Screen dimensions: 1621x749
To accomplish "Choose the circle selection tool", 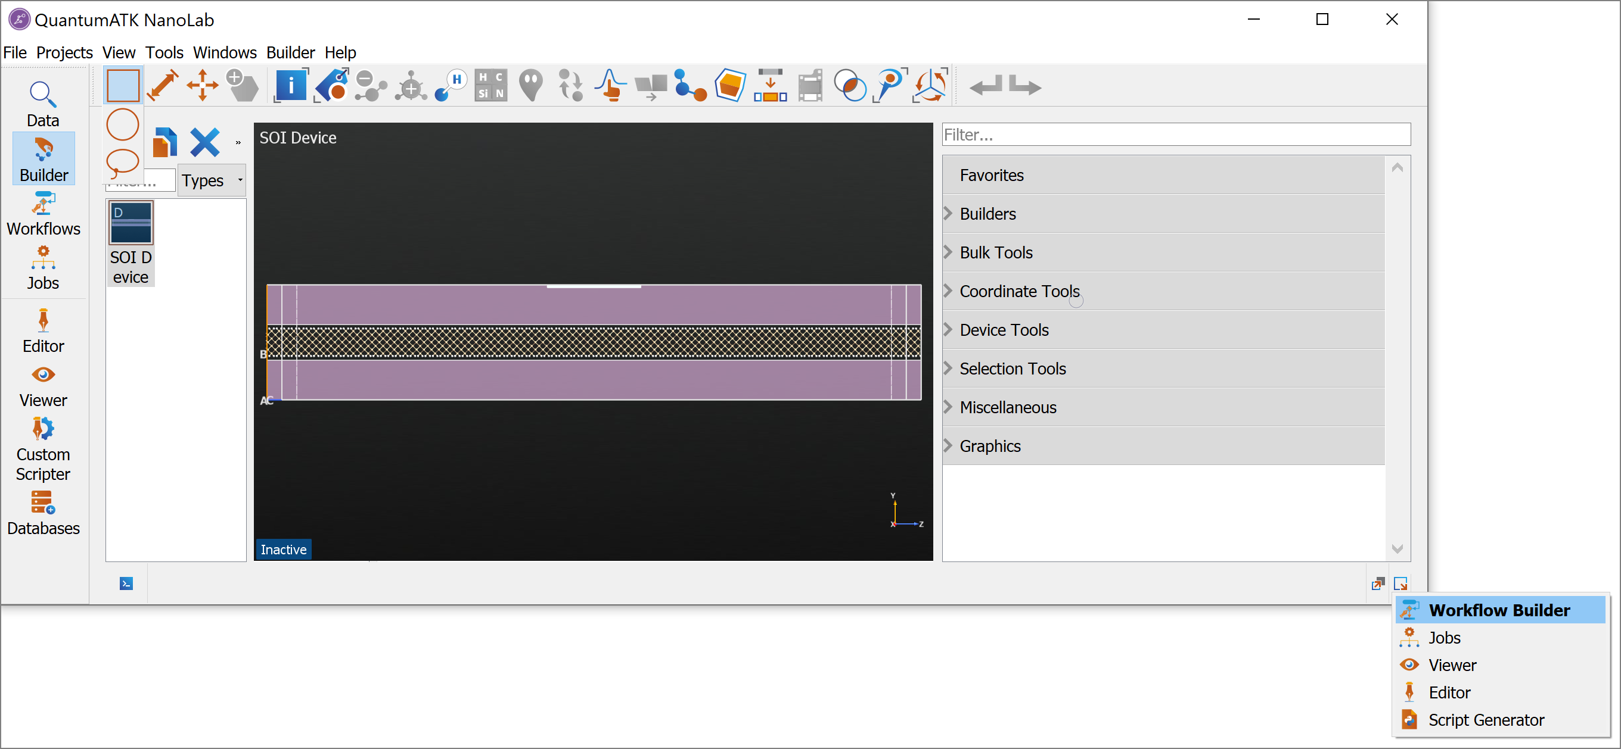I will click(x=123, y=124).
